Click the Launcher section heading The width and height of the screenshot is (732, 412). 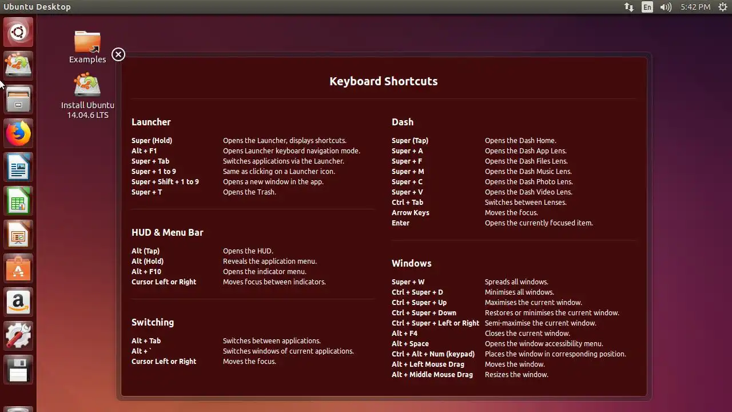[x=151, y=122]
